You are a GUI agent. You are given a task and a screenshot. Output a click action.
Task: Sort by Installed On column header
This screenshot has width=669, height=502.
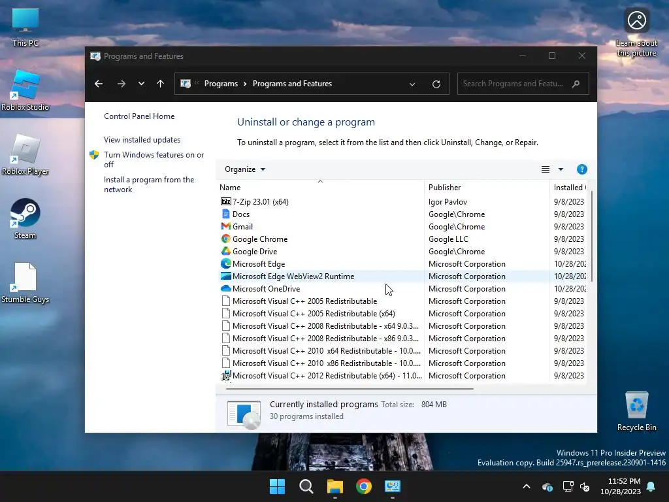[570, 188]
